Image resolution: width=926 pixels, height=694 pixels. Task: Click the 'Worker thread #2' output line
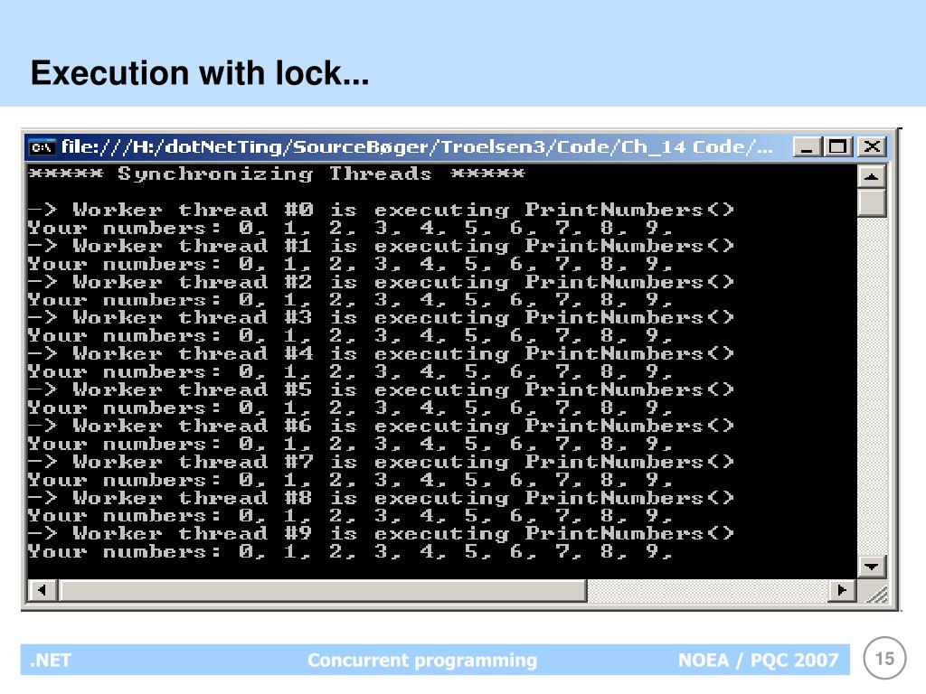coord(381,282)
